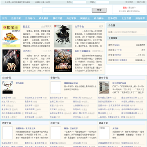Viewport: 147px width, 147px height.
Task: Open the 捡宝王 book cover thumbnail
Action: pos(11,36)
